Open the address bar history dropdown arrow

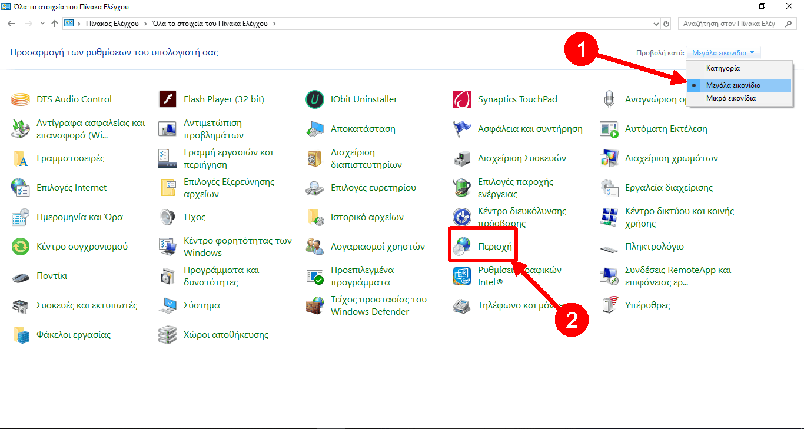pos(657,24)
